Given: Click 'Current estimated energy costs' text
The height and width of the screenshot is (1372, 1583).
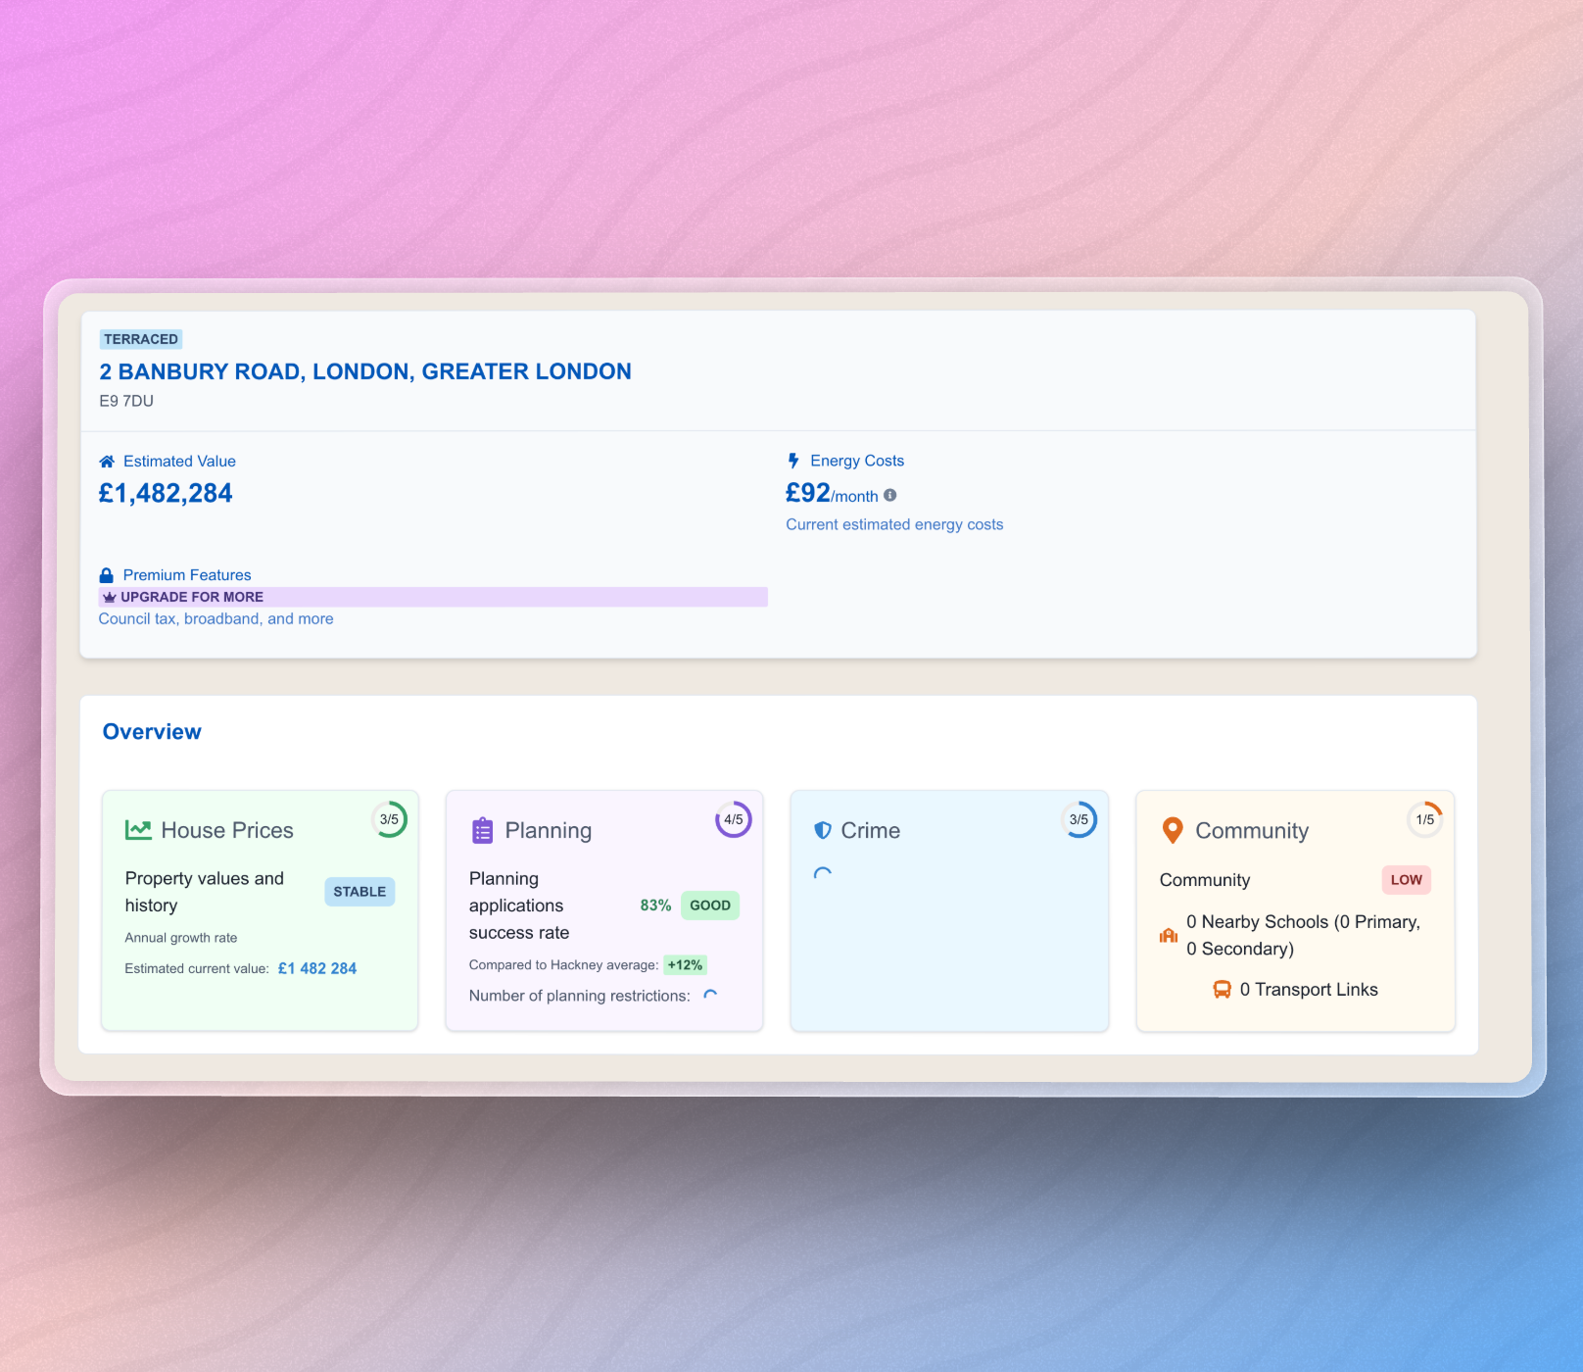Looking at the screenshot, I should click(x=894, y=524).
